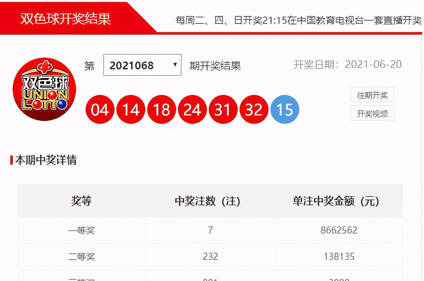424x281 pixels.
Task: Select red ball 32
Action: click(x=254, y=110)
